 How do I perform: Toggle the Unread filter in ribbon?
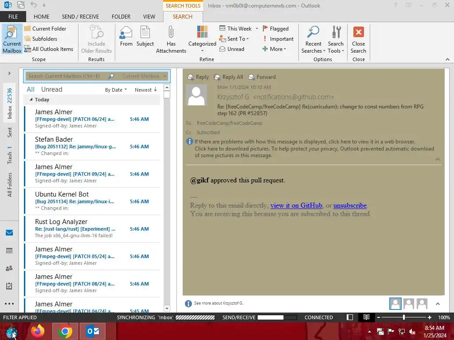(x=231, y=49)
